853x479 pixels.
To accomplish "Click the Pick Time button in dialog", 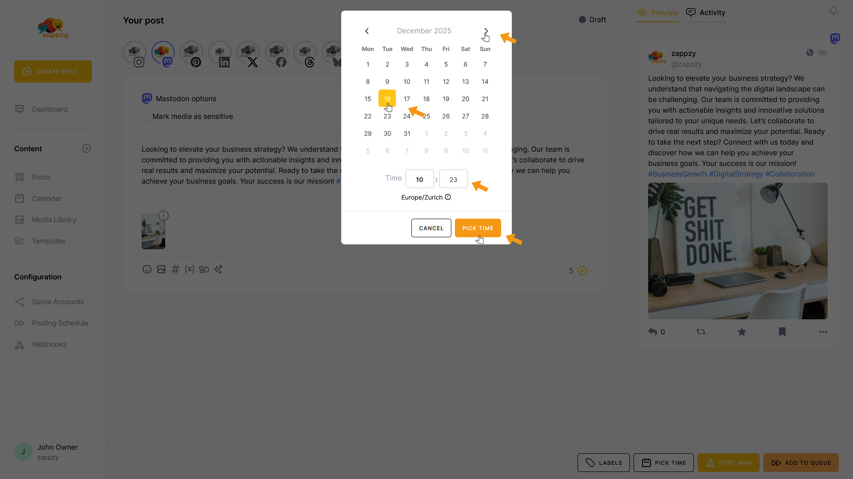I will pyautogui.click(x=478, y=228).
